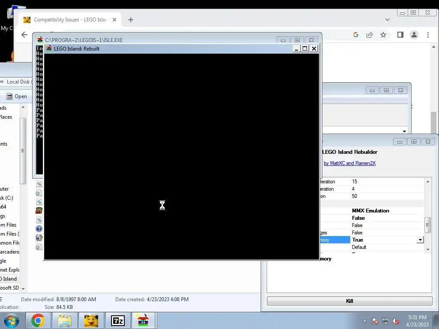Click the Rebuilder property grid scroll up arrow
The height and width of the screenshot is (329, 439).
click(427, 182)
